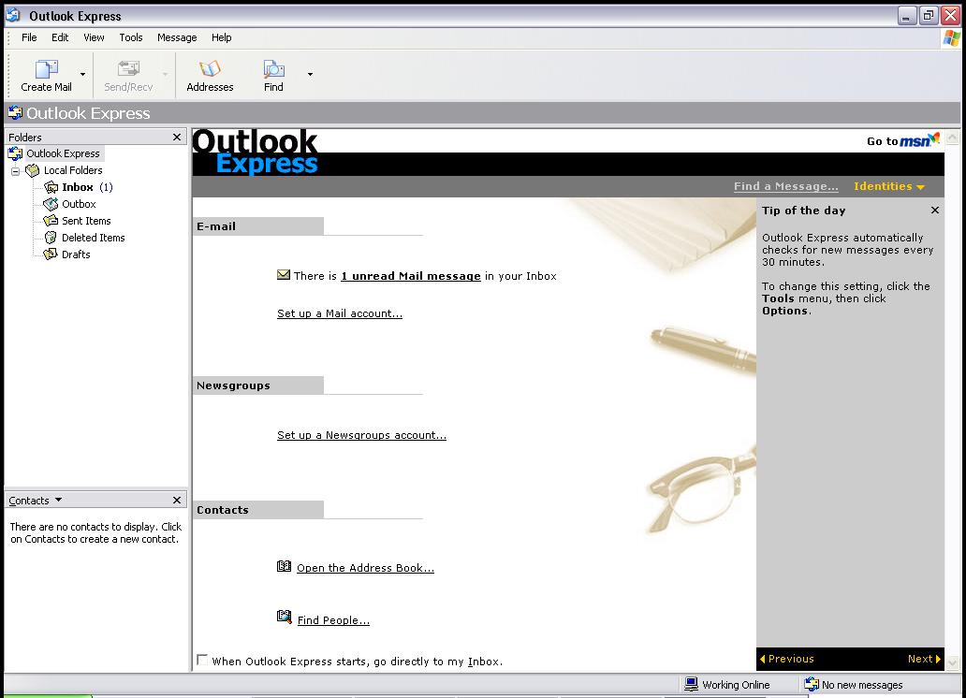
Task: Close the Contacts pane
Action: click(177, 500)
